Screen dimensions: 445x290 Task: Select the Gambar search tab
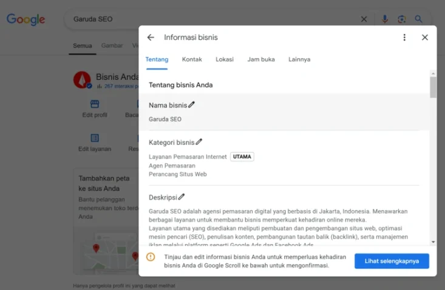112,45
